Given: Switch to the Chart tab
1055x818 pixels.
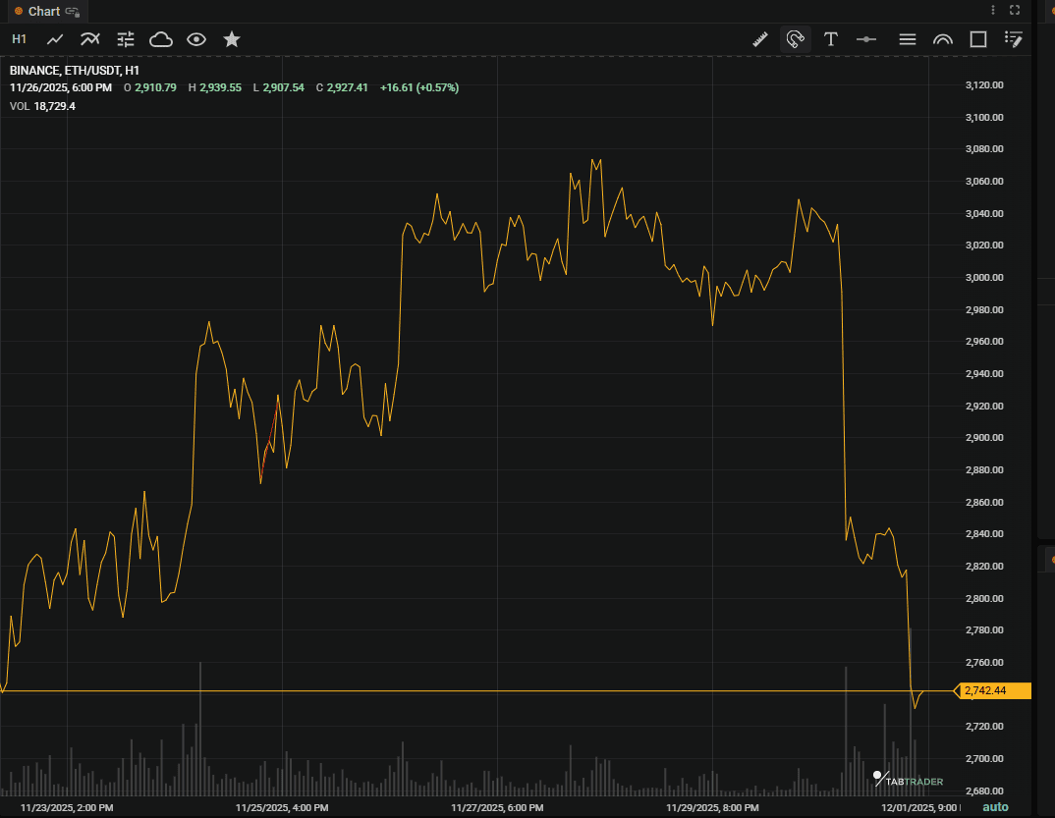Looking at the screenshot, I should [43, 11].
